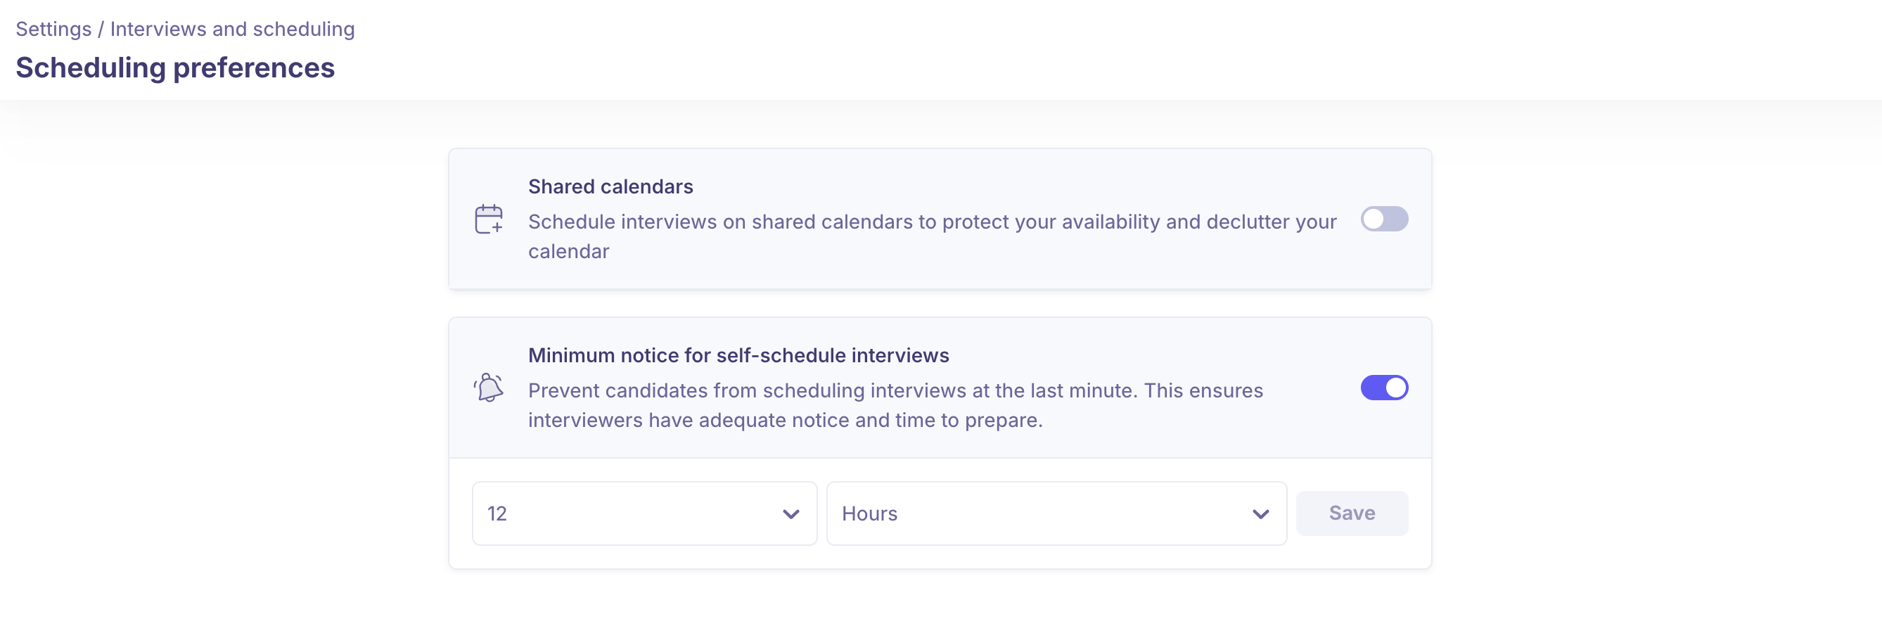Disable the minimum notice toggle

click(1384, 388)
